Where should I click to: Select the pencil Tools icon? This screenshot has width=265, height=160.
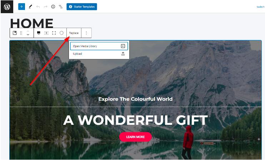pos(30,7)
